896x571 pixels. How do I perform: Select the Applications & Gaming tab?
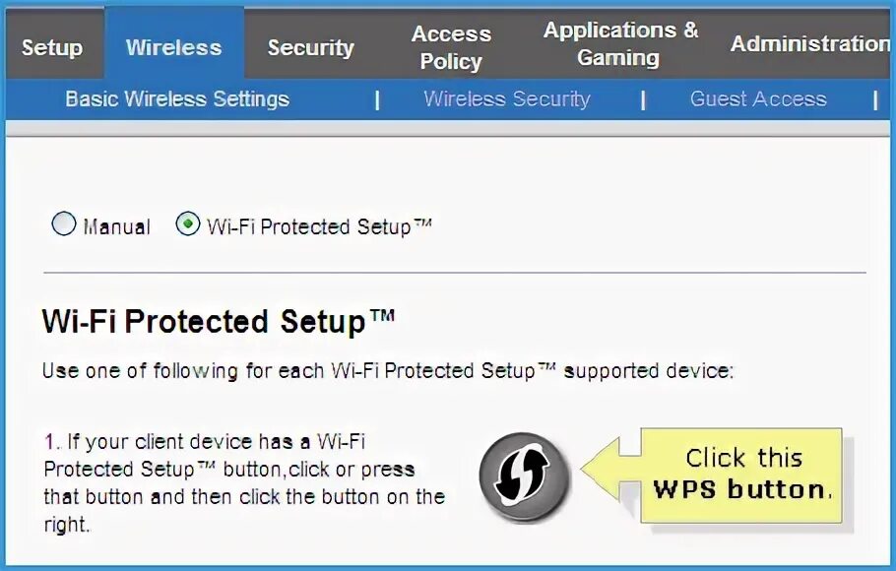pyautogui.click(x=619, y=44)
